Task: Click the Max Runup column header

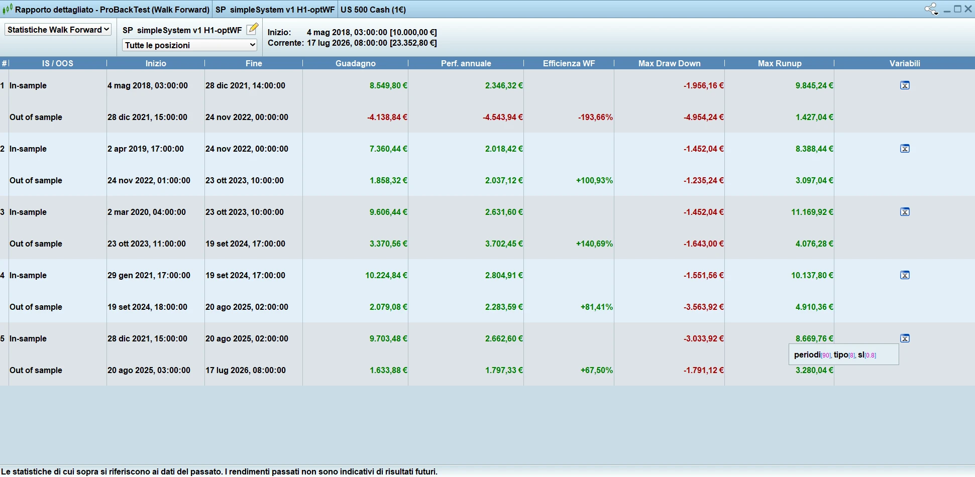Action: click(780, 63)
